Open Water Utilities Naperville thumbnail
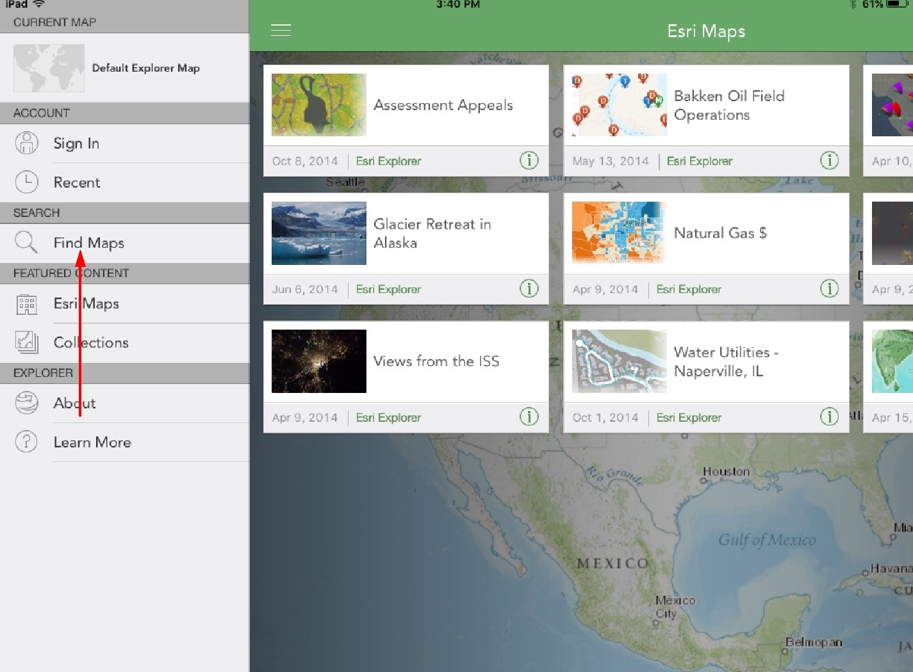The height and width of the screenshot is (672, 913). click(x=619, y=361)
